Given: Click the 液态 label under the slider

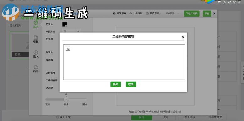Looking at the screenshot, I should click(48, 104).
